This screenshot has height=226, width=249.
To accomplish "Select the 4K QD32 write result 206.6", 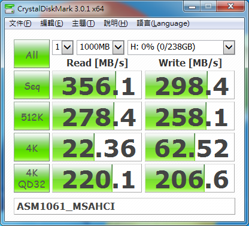I will tap(190, 178).
